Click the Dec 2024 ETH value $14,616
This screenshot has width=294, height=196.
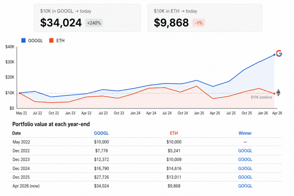point(174,168)
